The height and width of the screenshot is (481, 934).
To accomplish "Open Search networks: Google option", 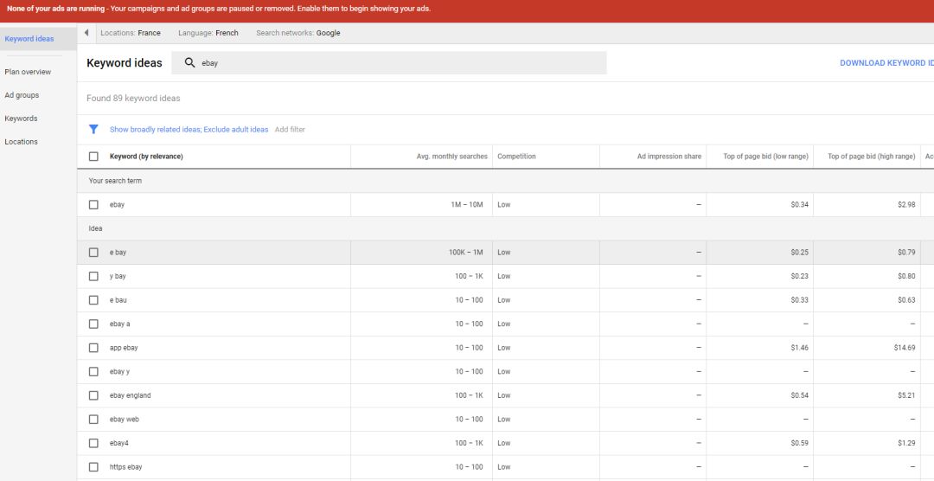I will point(297,33).
